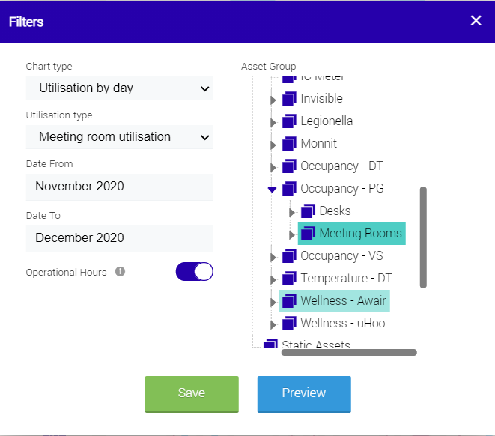The height and width of the screenshot is (436, 495).
Task: Select the Wellness - Awair asset group
Action: 343,300
